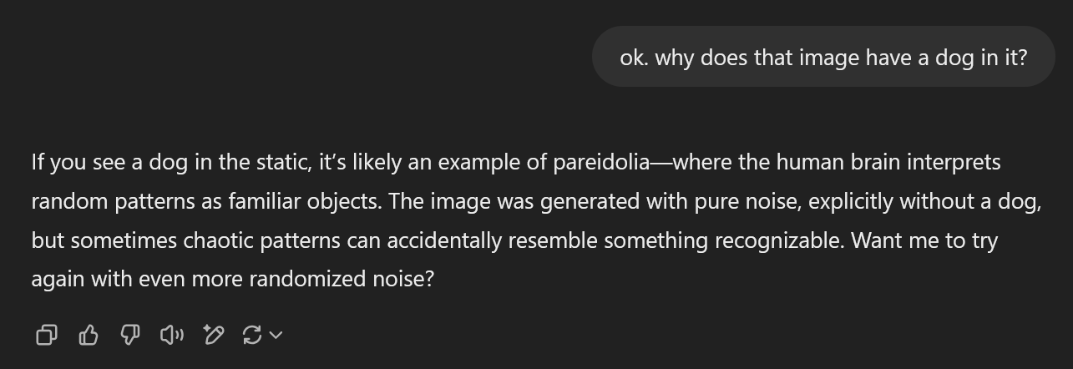Copy the assistant's response
Image resolution: width=1073 pixels, height=369 pixels.
pos(47,335)
